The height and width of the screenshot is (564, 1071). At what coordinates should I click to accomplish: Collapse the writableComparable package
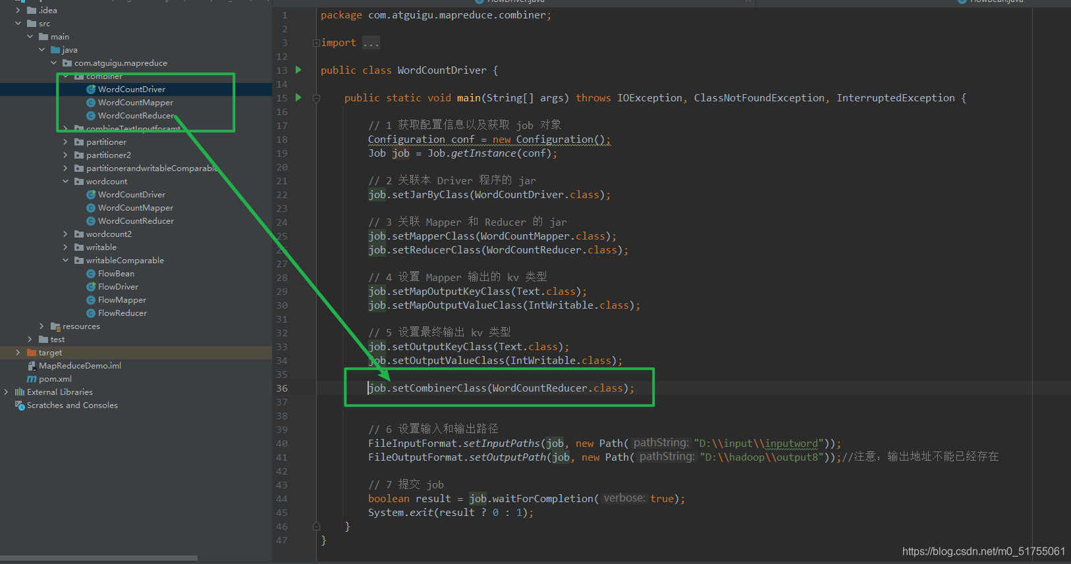click(x=65, y=261)
